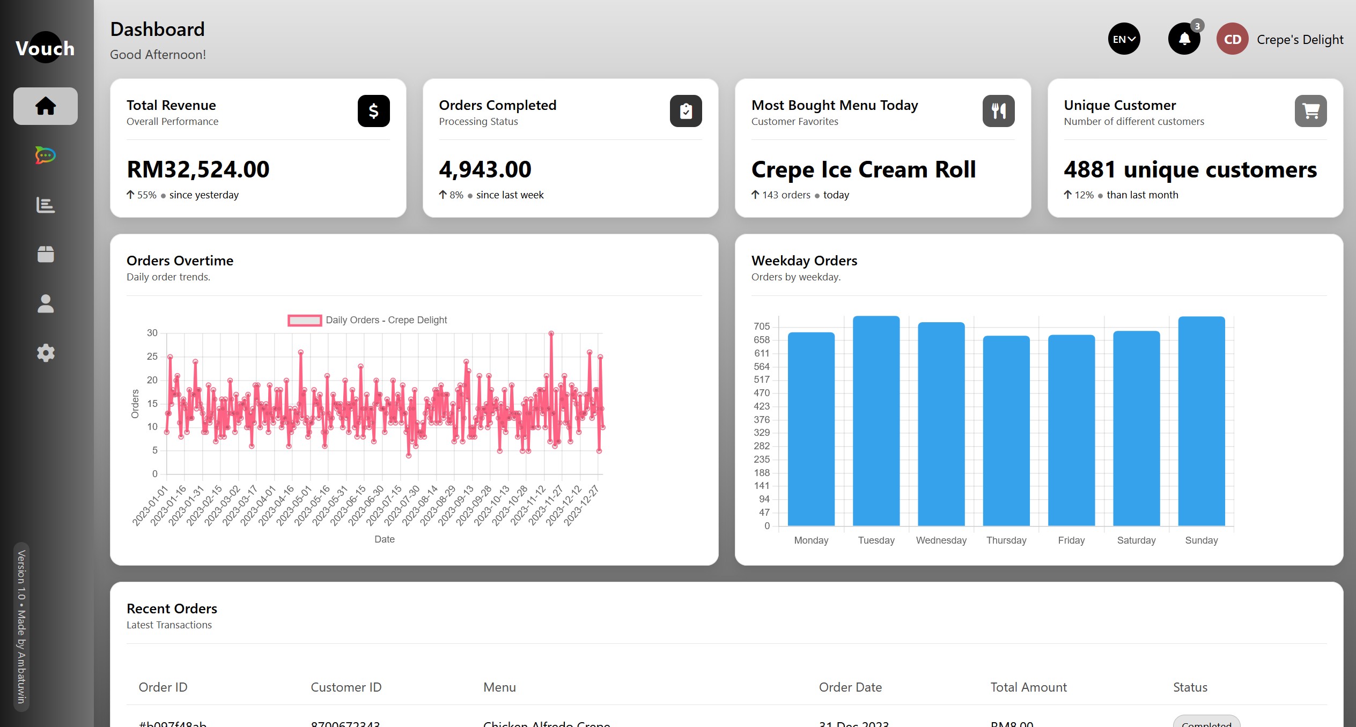
Task: Toggle the Daily Orders - Crepe Delight legend
Action: [x=367, y=320]
